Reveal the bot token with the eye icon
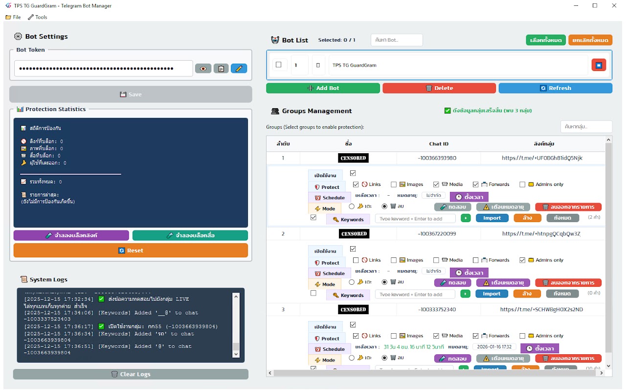This screenshot has height=390, width=626. coord(203,69)
